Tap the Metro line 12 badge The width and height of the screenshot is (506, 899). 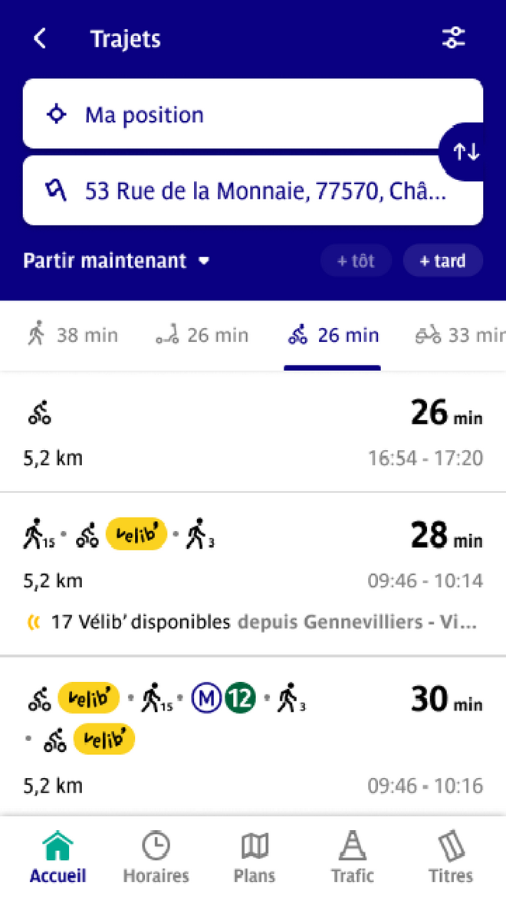[x=239, y=698]
